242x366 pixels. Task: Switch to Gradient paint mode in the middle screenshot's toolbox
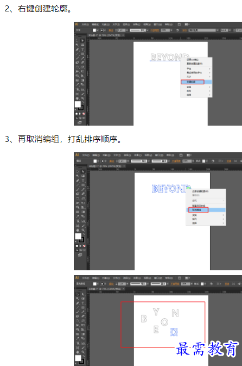click(80, 246)
